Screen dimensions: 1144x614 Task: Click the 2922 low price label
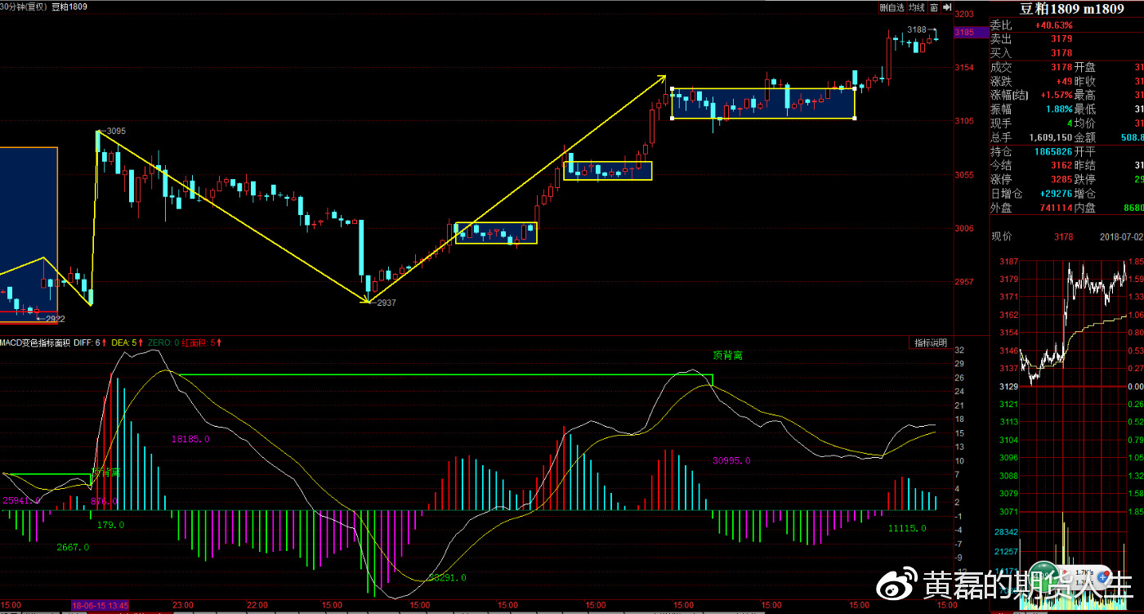[55, 319]
